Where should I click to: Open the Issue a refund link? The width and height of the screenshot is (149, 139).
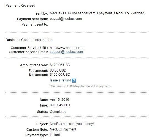[60, 80]
